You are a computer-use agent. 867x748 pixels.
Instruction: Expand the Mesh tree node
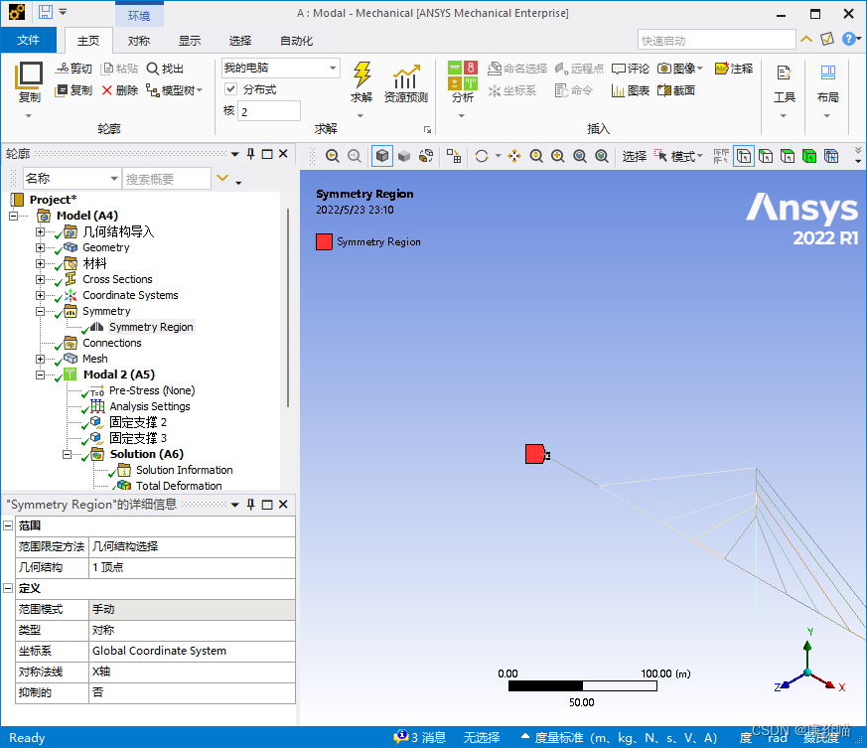[x=40, y=359]
